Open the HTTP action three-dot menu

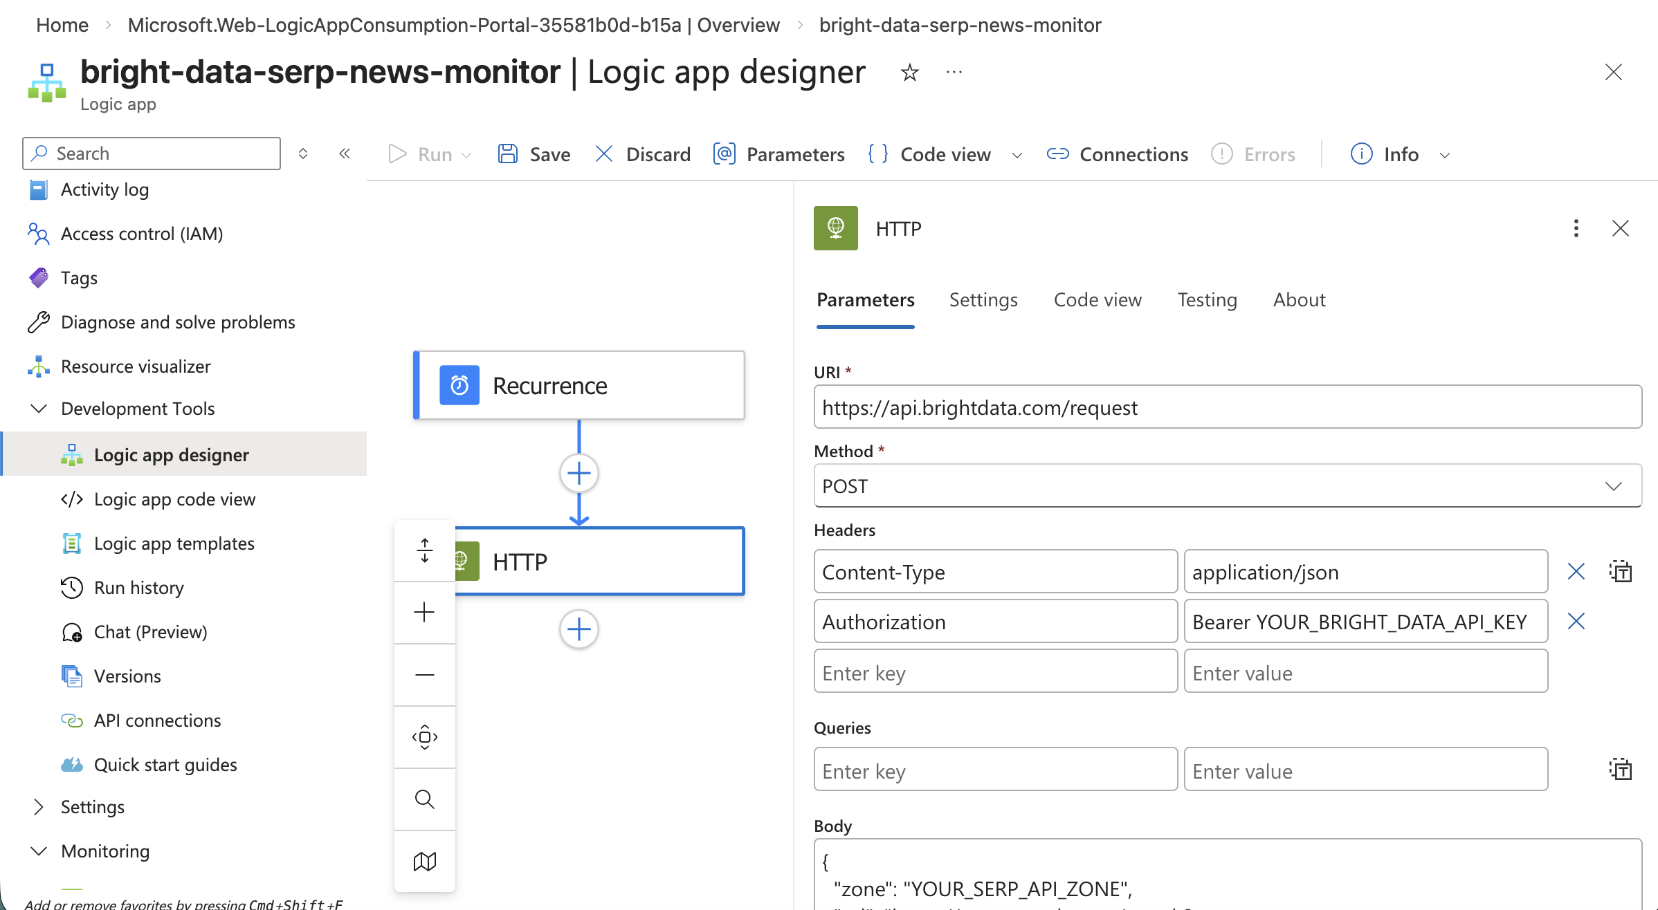1576,228
